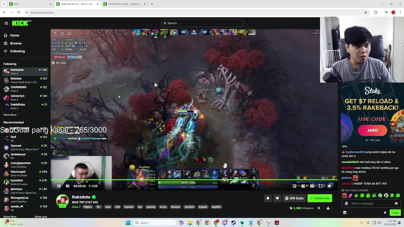Open zondo_41 recommended channel
The image size is (404, 227).
(x=25, y=208)
